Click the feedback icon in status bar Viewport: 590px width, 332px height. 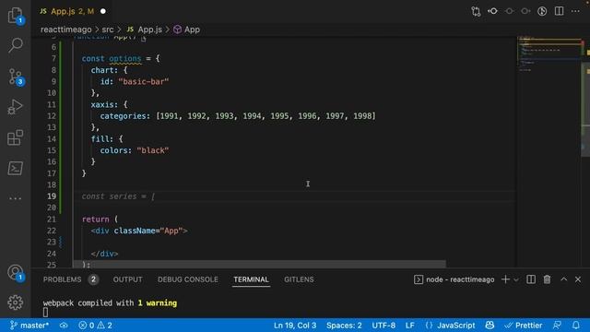point(557,326)
